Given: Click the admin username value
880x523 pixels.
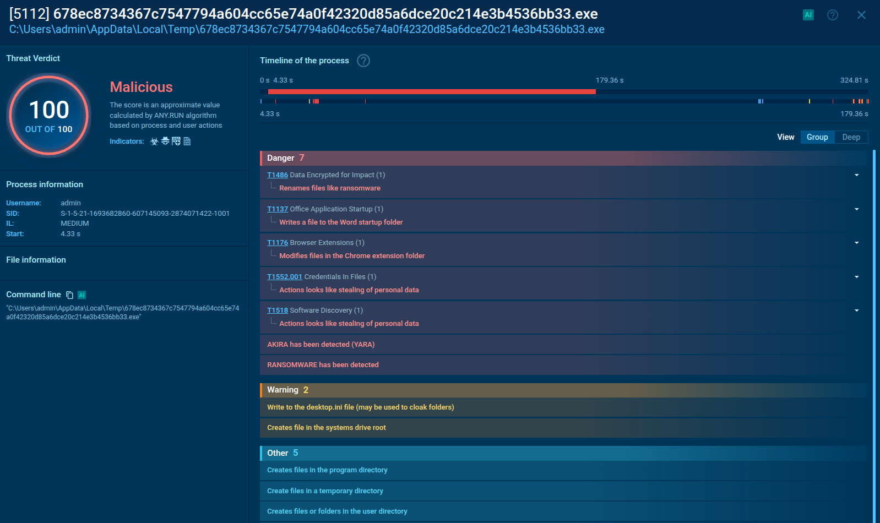Looking at the screenshot, I should tap(70, 203).
